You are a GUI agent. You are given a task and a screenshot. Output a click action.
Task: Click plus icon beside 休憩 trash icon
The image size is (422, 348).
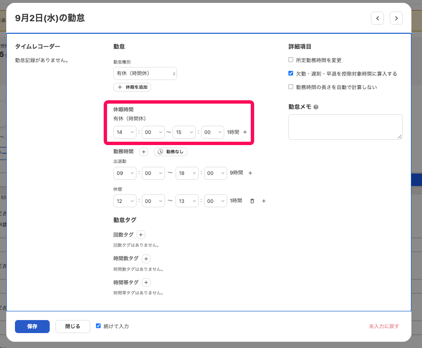click(264, 201)
